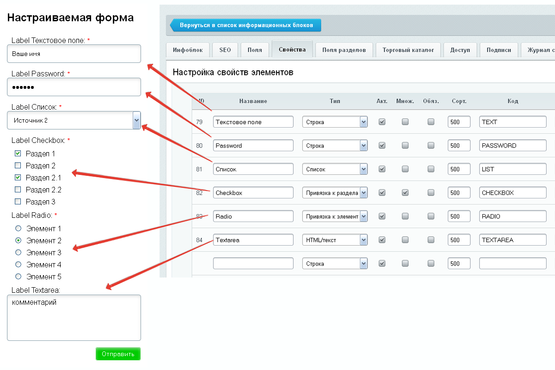Expand the Источник 2 list dropdown
555x370 pixels.
pyautogui.click(x=136, y=120)
